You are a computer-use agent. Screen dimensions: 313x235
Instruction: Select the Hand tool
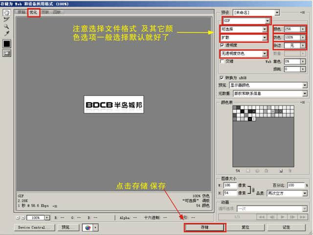[7, 13]
